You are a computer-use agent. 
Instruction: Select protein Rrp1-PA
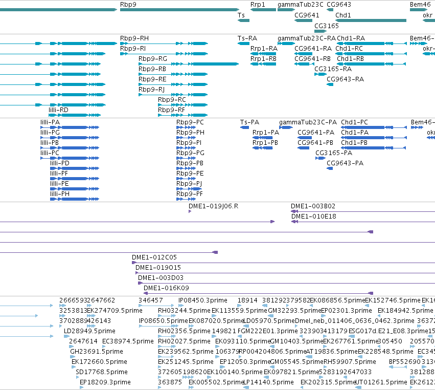[x=262, y=138]
